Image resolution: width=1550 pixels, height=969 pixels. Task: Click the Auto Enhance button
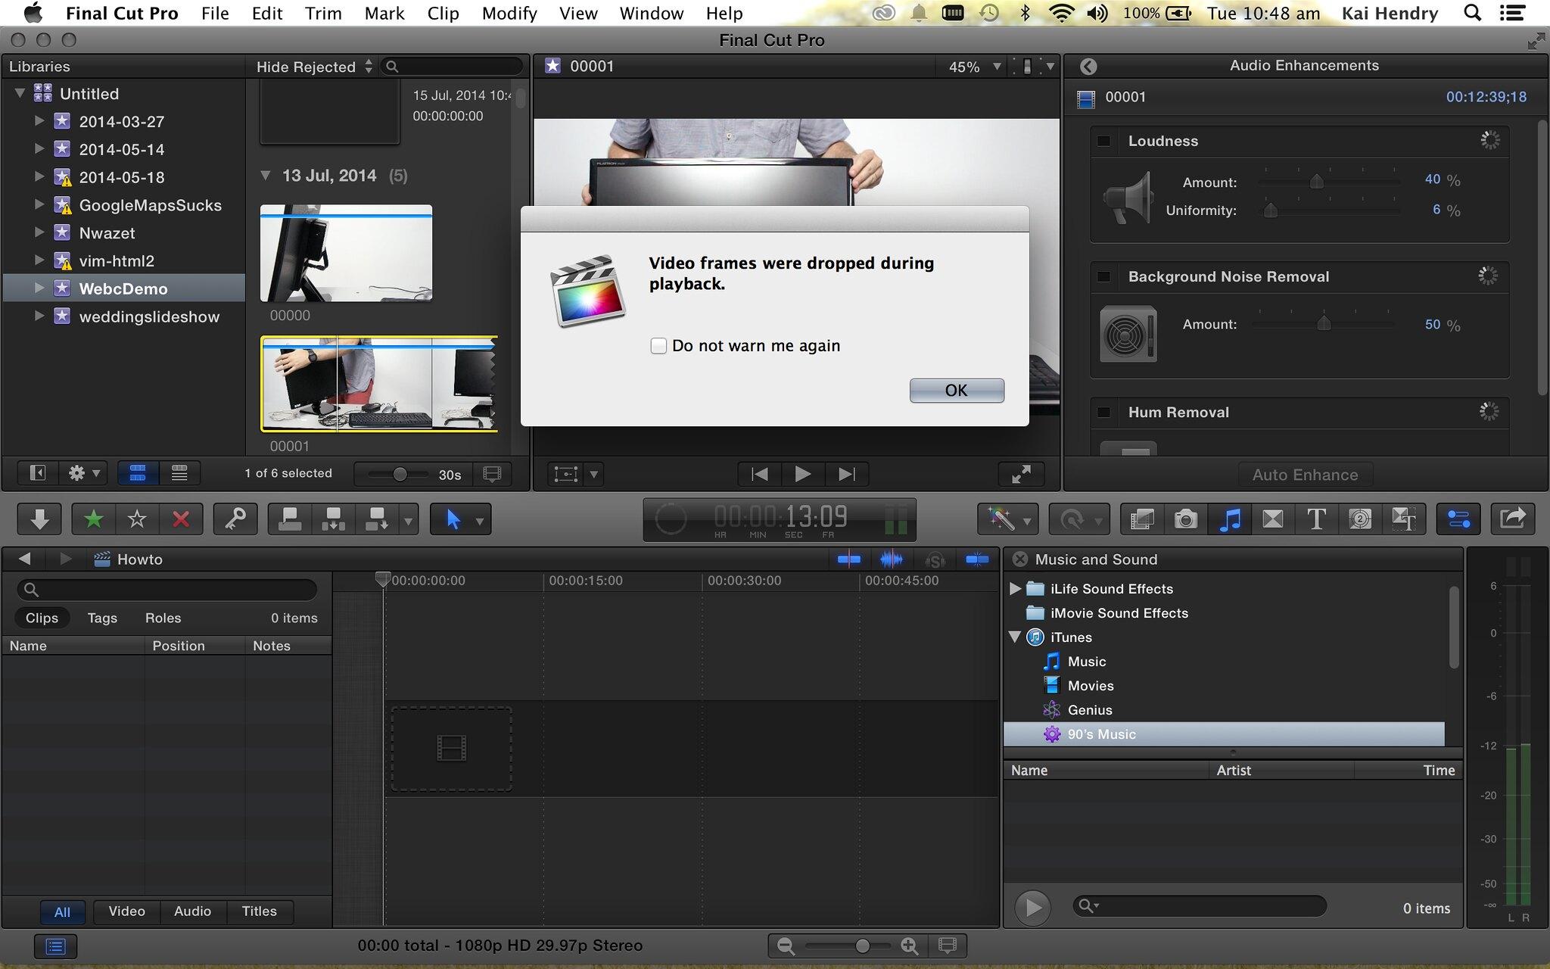tap(1305, 475)
